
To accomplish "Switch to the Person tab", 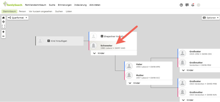I will click(23, 11).
